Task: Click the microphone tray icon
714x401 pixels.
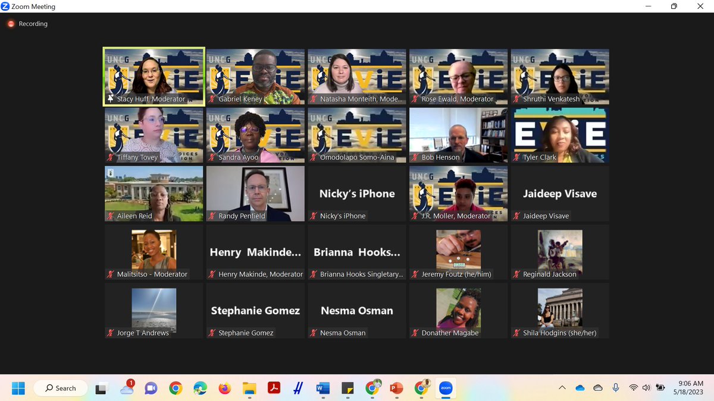Action: 616,388
